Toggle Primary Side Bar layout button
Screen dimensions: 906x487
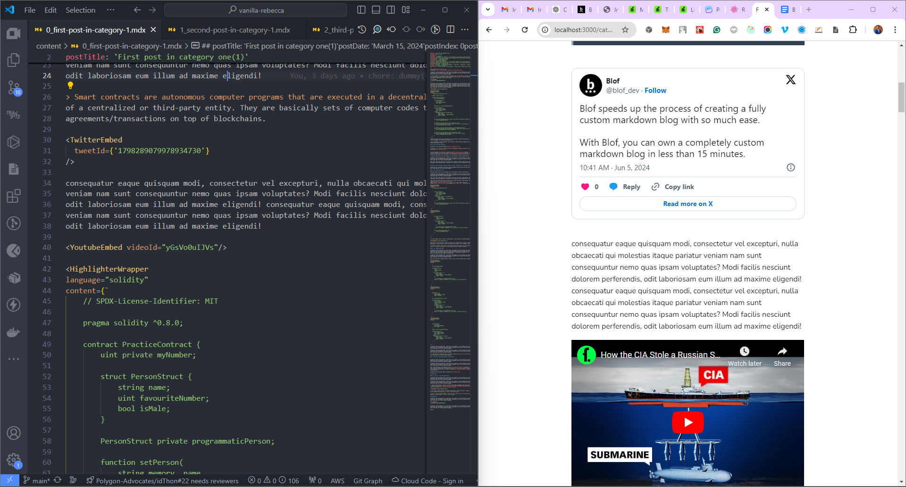point(361,10)
